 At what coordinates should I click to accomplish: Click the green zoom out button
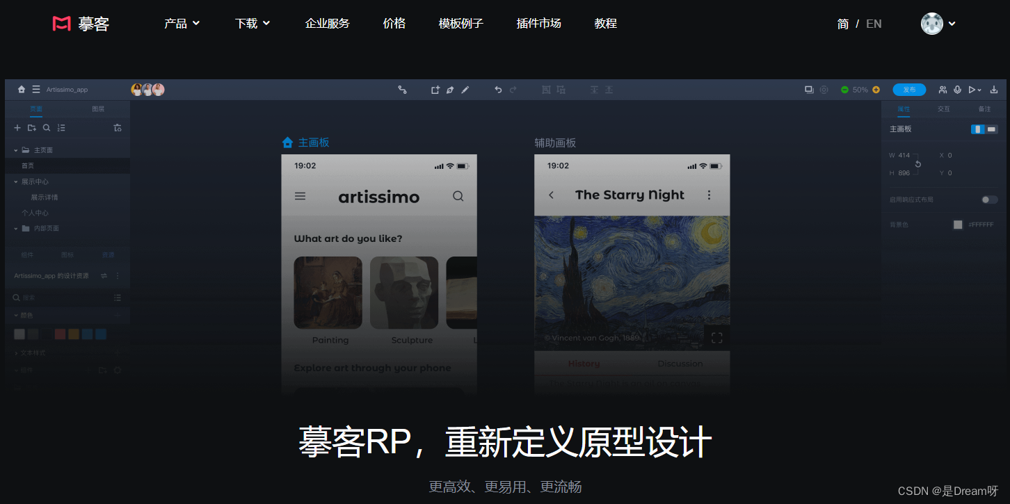tap(844, 90)
